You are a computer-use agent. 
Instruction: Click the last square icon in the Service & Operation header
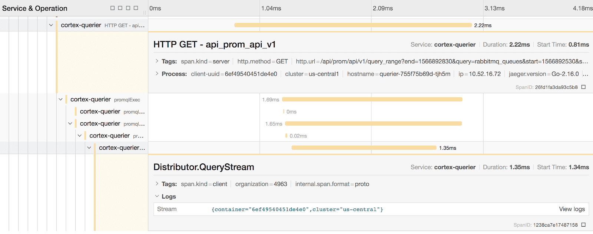(x=136, y=8)
